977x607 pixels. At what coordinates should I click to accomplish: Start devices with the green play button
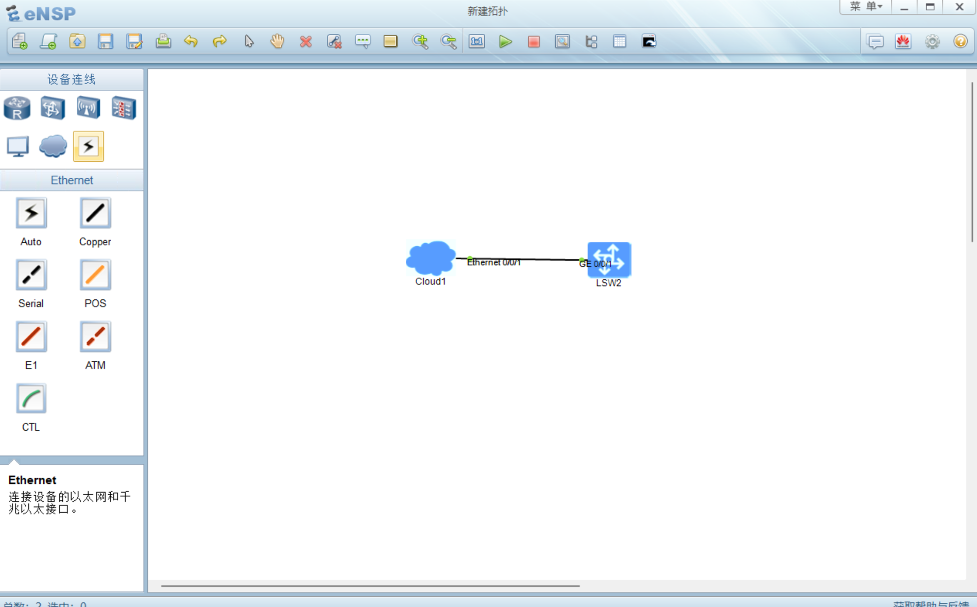(x=506, y=41)
